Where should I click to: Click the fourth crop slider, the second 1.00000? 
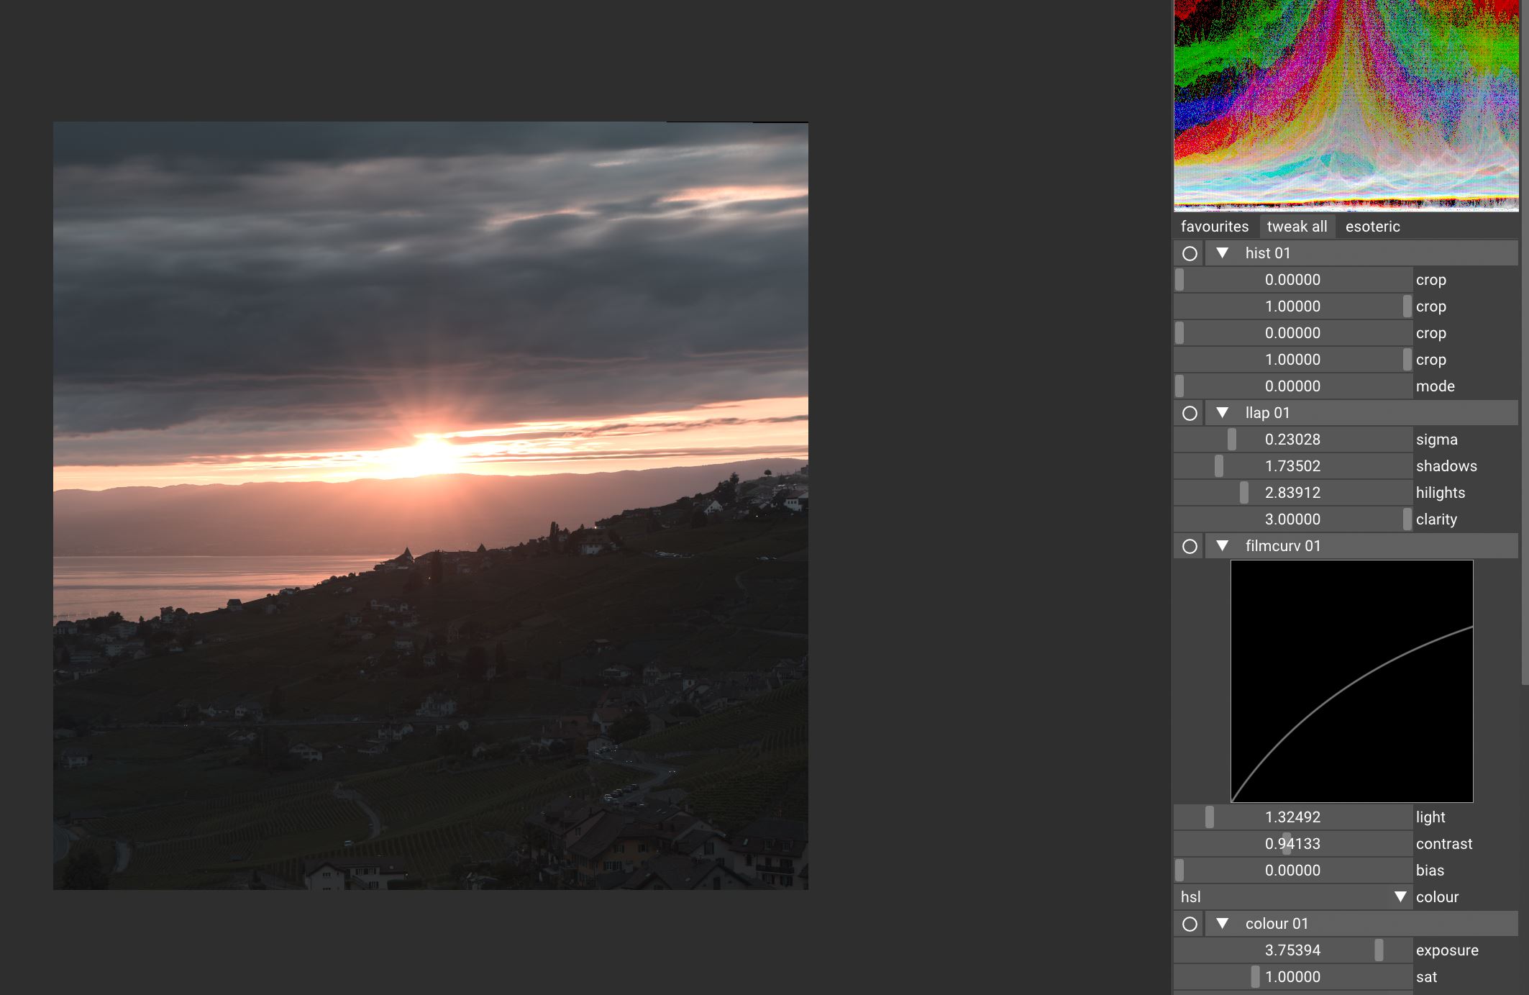click(x=1293, y=360)
